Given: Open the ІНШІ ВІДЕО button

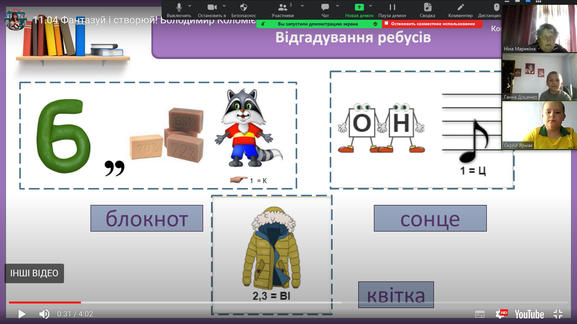Looking at the screenshot, I should [x=34, y=273].
